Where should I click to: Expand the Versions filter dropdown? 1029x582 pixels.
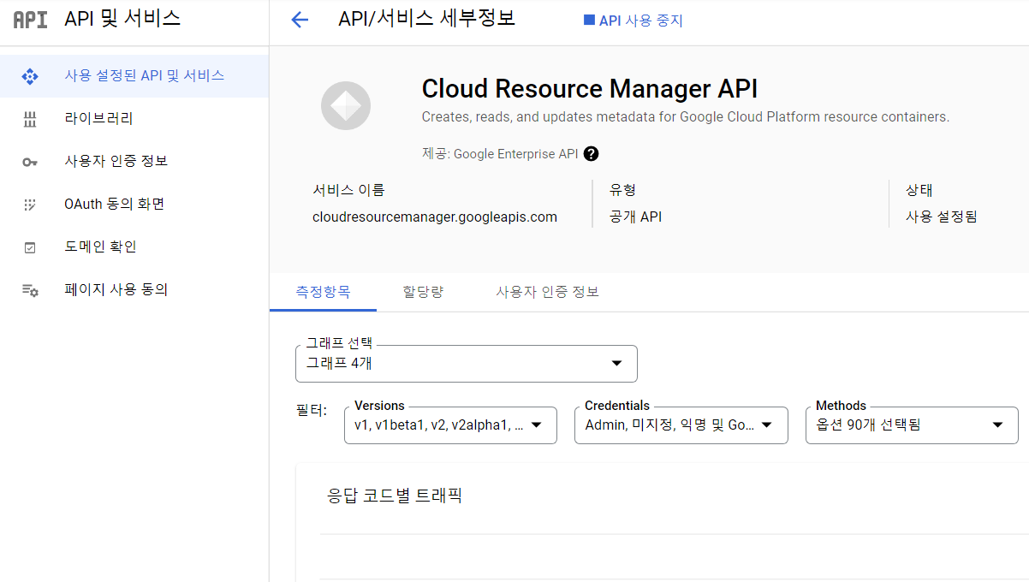450,425
